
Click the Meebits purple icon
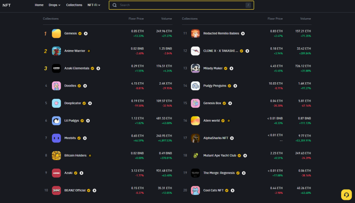[x=56, y=138]
